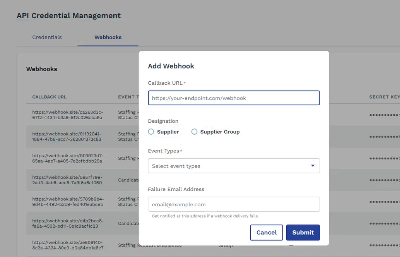Click the webhook delivery fails hint text
The image size is (400, 257).
coord(205,216)
